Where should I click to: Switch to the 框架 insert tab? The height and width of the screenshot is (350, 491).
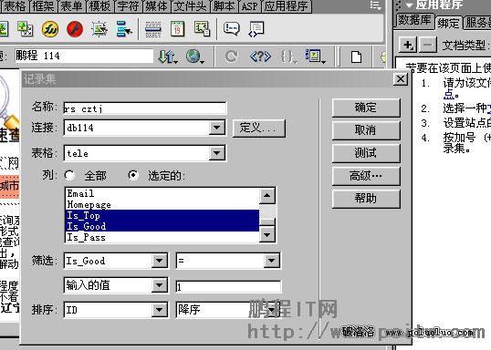coord(43,6)
